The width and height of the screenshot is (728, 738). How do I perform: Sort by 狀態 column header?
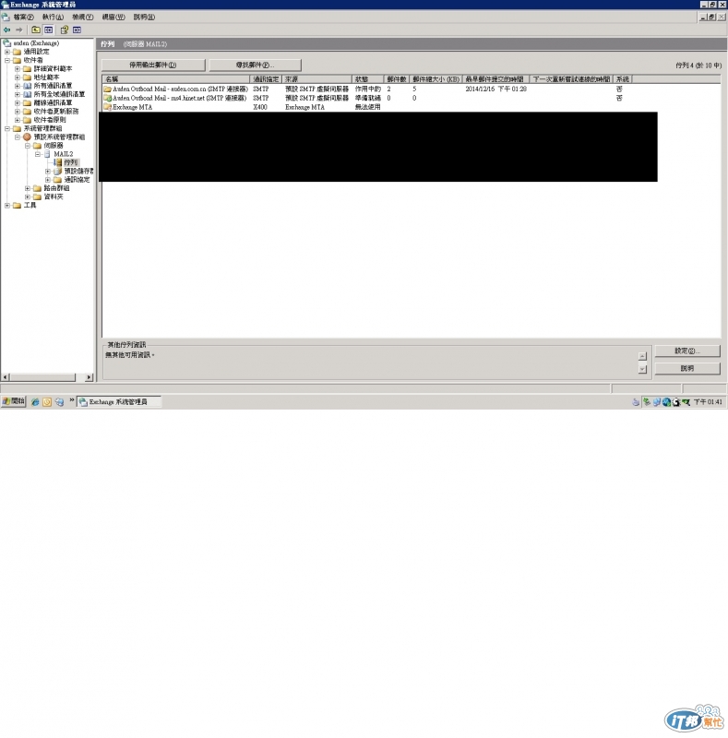tap(368, 79)
